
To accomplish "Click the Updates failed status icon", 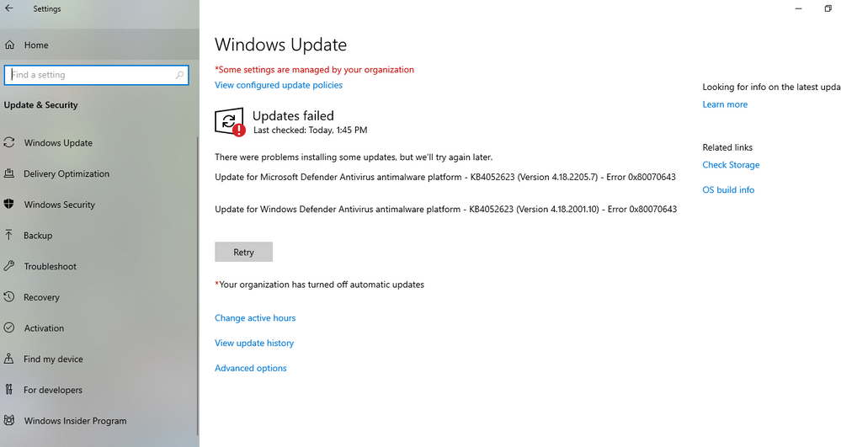I will (230, 122).
